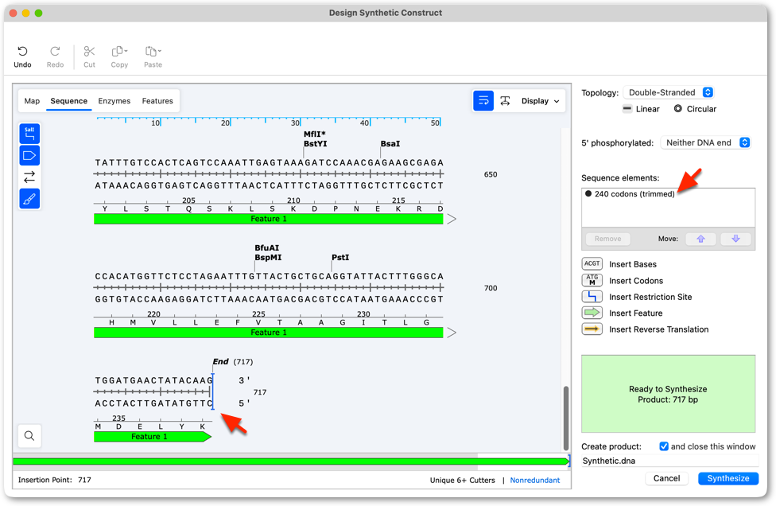Click the final Feature 1 arrow segment

[153, 436]
